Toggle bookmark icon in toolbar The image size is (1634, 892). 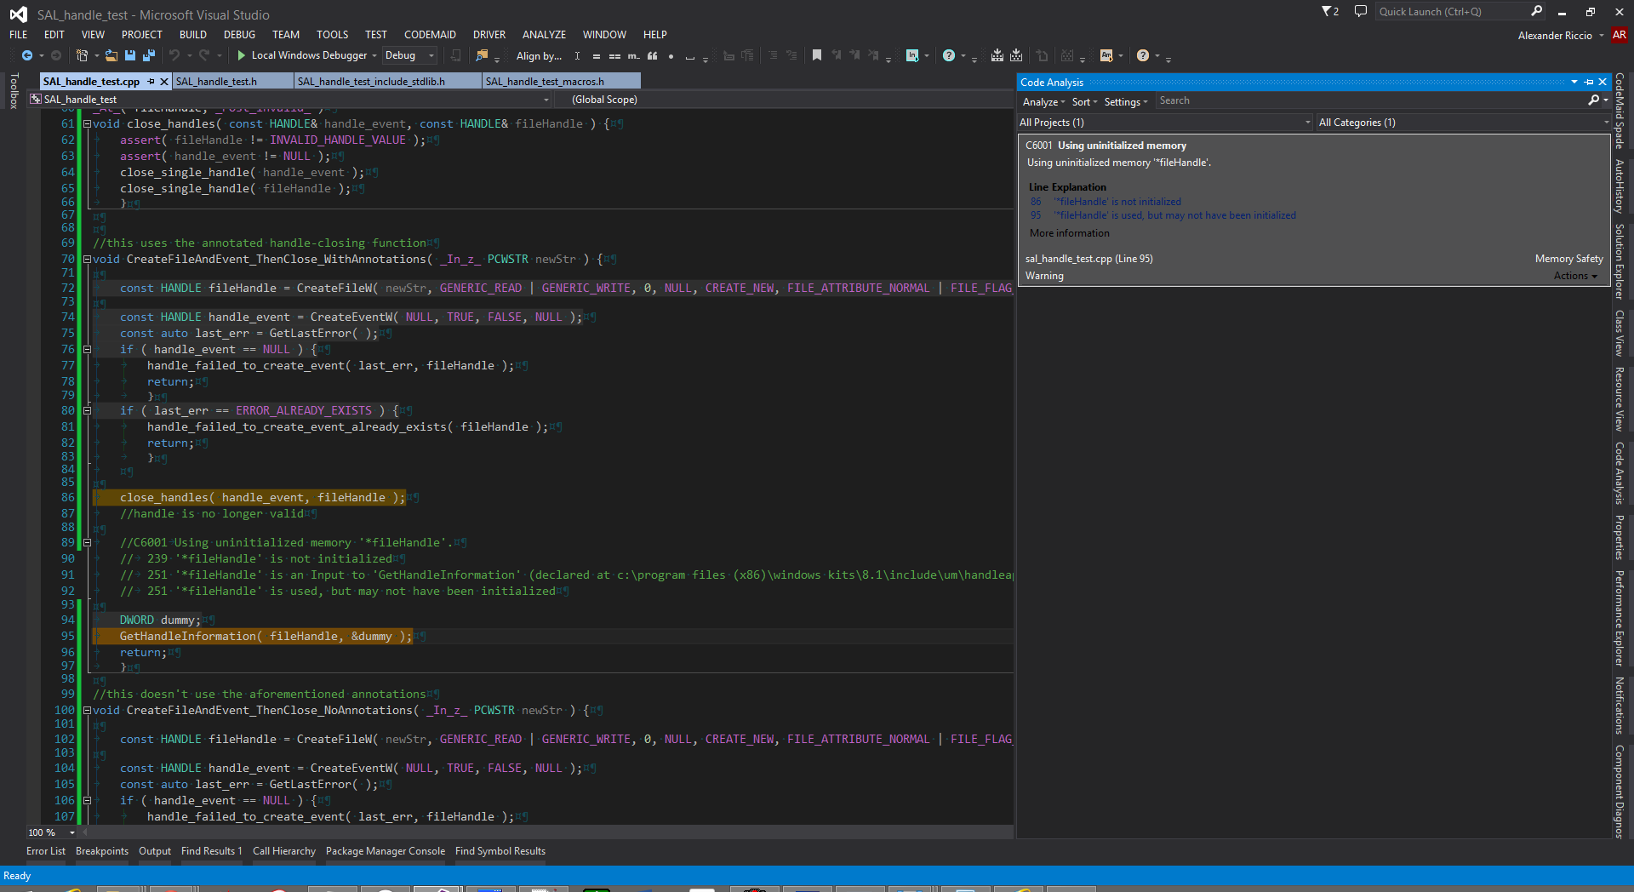(817, 56)
